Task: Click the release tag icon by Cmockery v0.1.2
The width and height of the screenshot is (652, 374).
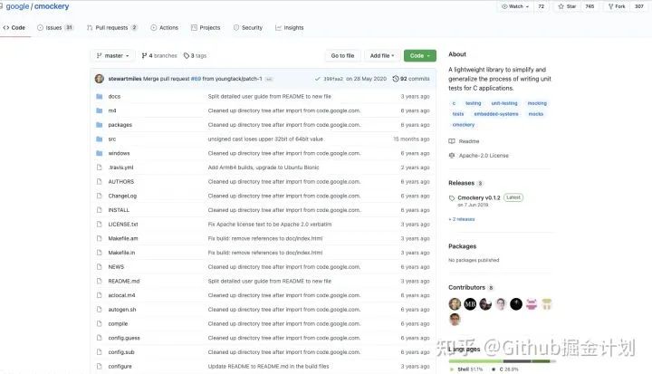Action: click(452, 198)
